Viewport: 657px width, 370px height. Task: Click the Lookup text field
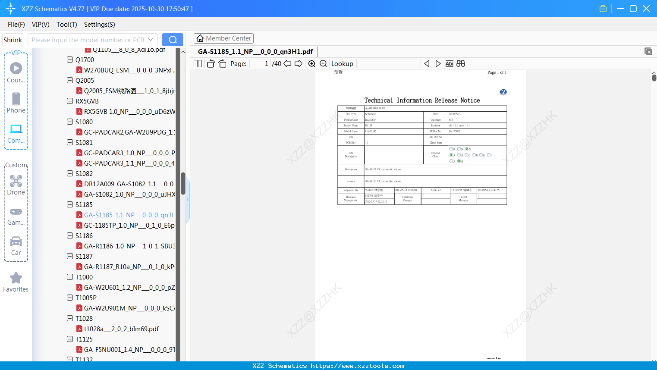coord(389,63)
